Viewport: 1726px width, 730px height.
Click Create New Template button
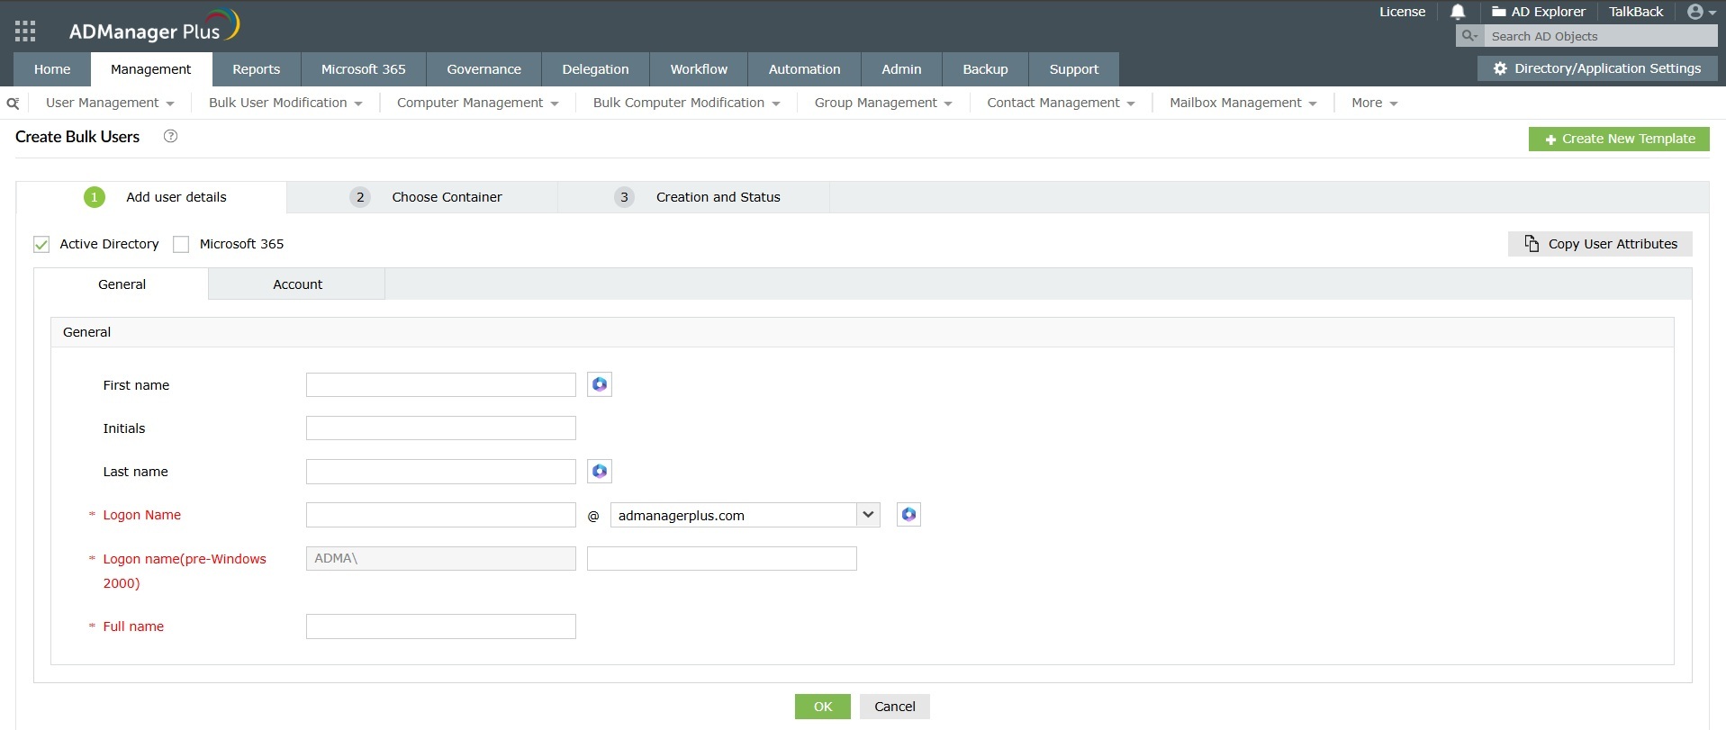point(1619,139)
